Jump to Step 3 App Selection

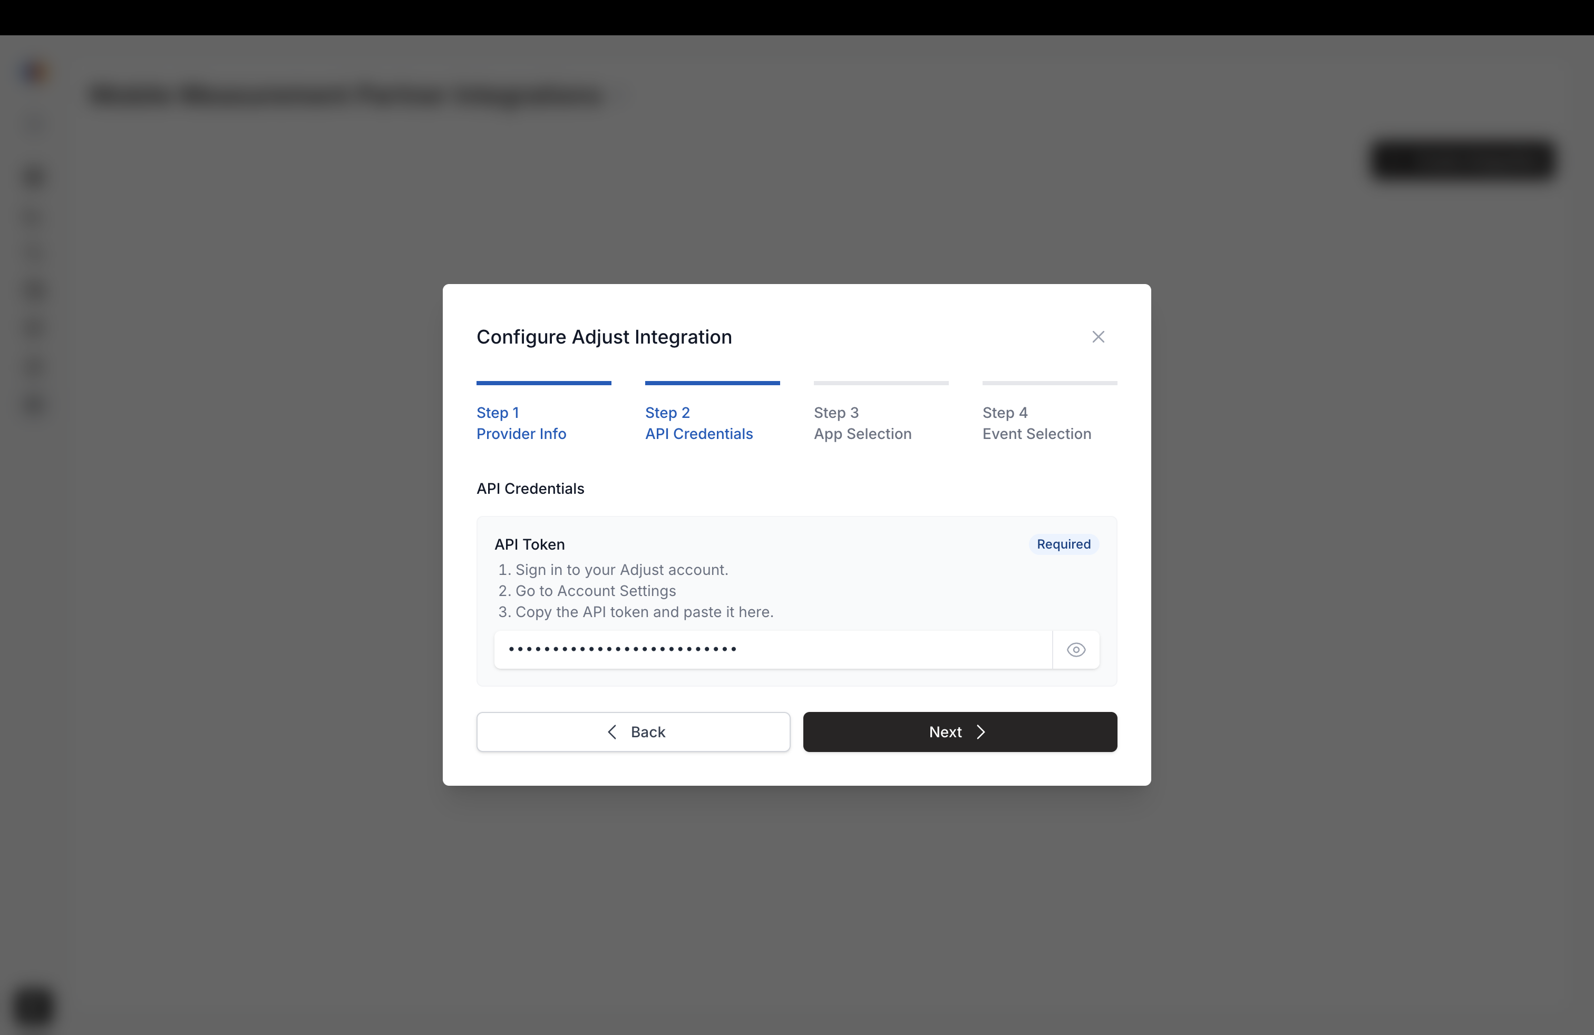(x=863, y=423)
